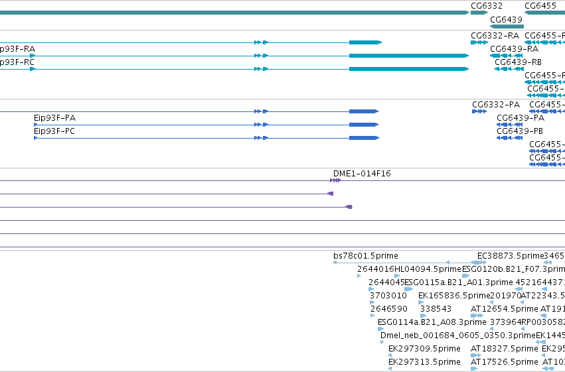This screenshot has height=372, width=565.
Task: Open the AT18327.5prime EST label
Action: (x=505, y=349)
